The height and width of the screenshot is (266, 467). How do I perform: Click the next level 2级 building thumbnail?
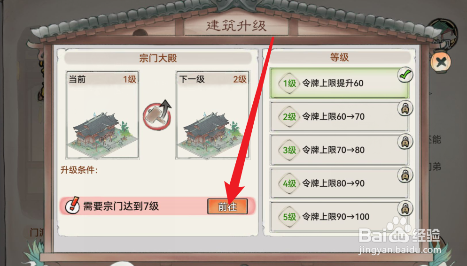click(213, 115)
